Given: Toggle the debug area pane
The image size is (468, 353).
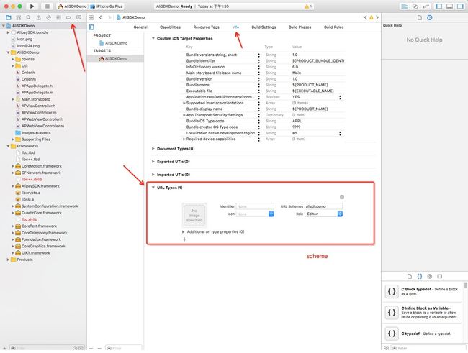Looking at the screenshot, I should click(449, 6).
